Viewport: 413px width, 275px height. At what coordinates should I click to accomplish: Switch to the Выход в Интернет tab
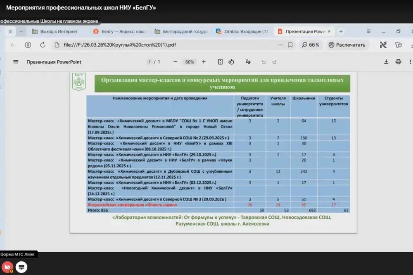coord(58,31)
